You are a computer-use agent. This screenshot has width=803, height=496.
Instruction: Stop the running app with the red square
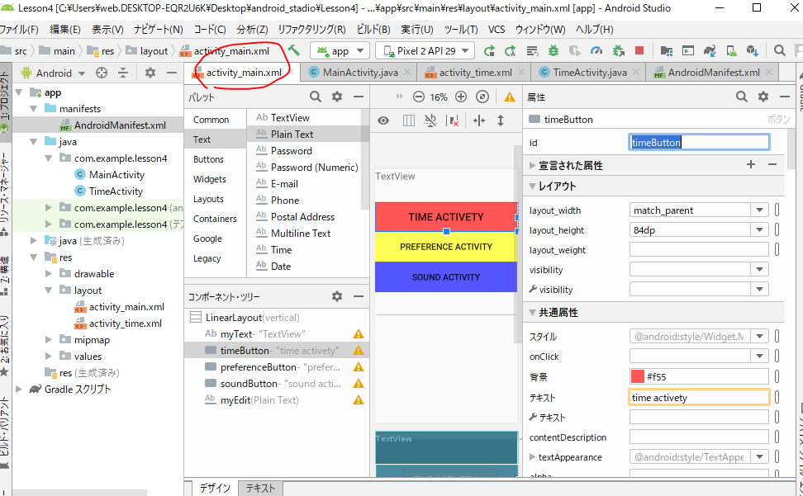(x=639, y=50)
